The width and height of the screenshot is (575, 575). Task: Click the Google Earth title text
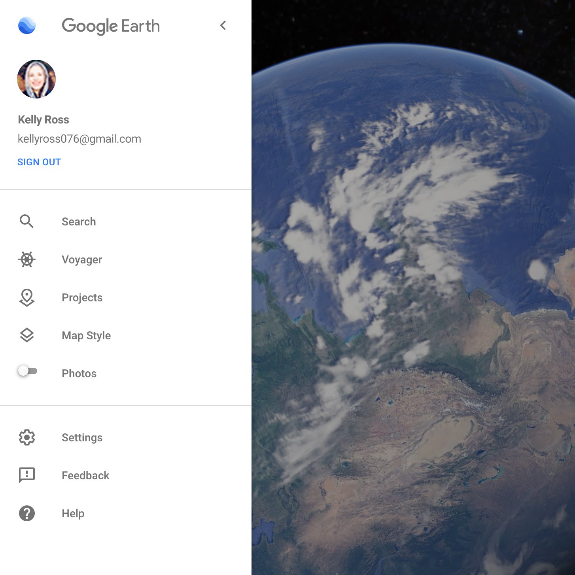[x=111, y=26]
